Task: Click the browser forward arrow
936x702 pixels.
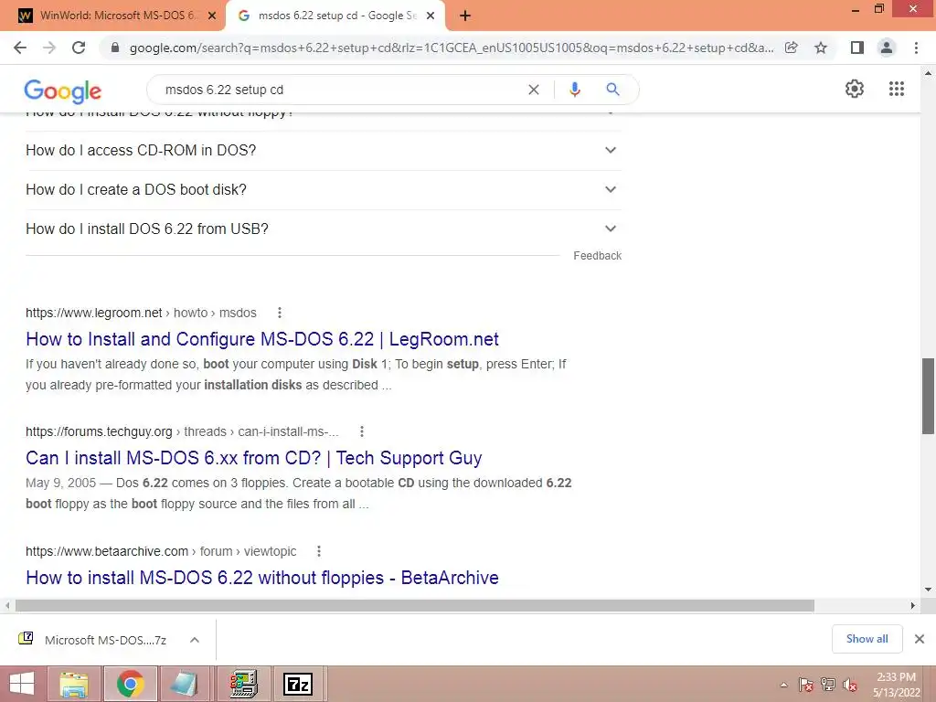Action: (x=49, y=48)
